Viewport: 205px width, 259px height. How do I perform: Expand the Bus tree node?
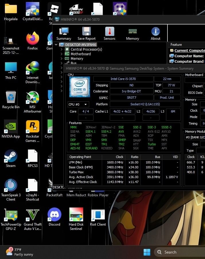point(61,63)
